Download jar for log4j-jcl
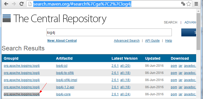The image size is (203, 99). pos(181,66)
